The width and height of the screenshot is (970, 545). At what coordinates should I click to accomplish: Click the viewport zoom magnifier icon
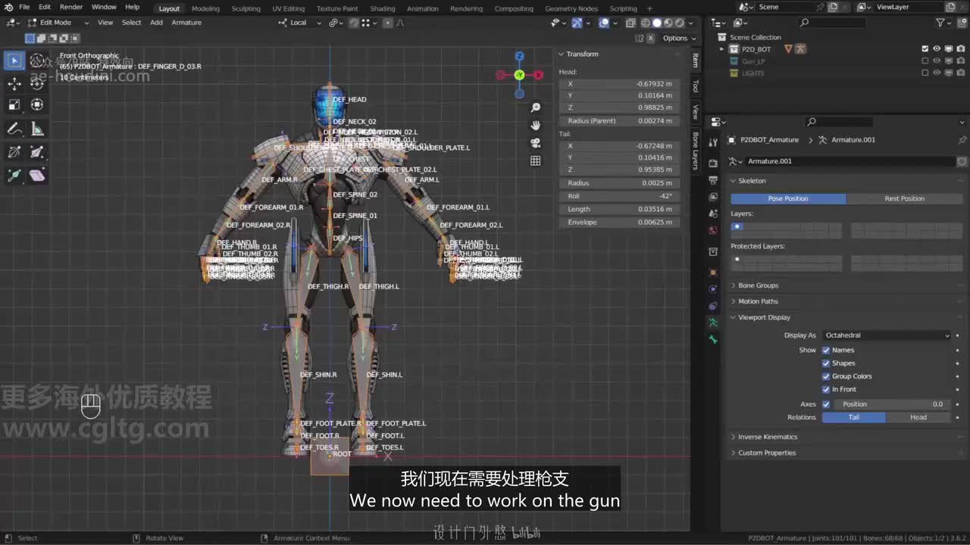(x=536, y=108)
